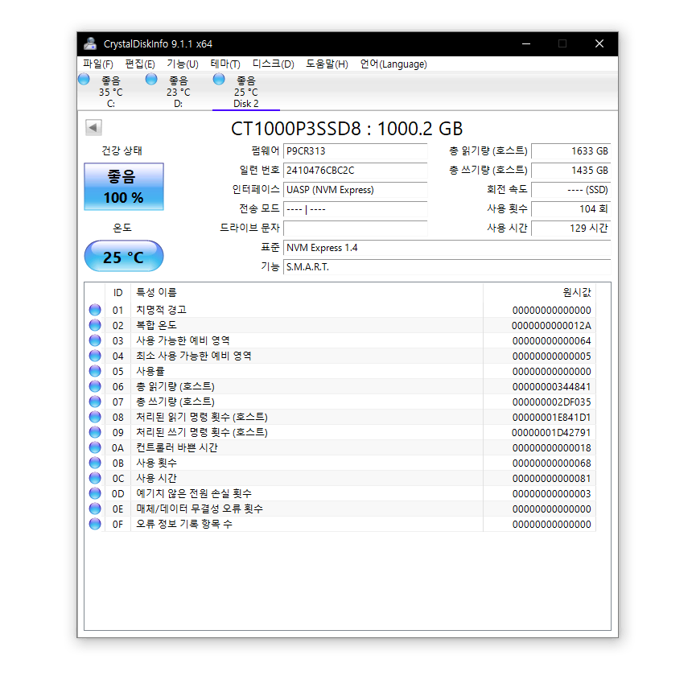The width and height of the screenshot is (692, 692).
Task: Click status orb for attribute 01 치명적 경고
Action: 95,310
